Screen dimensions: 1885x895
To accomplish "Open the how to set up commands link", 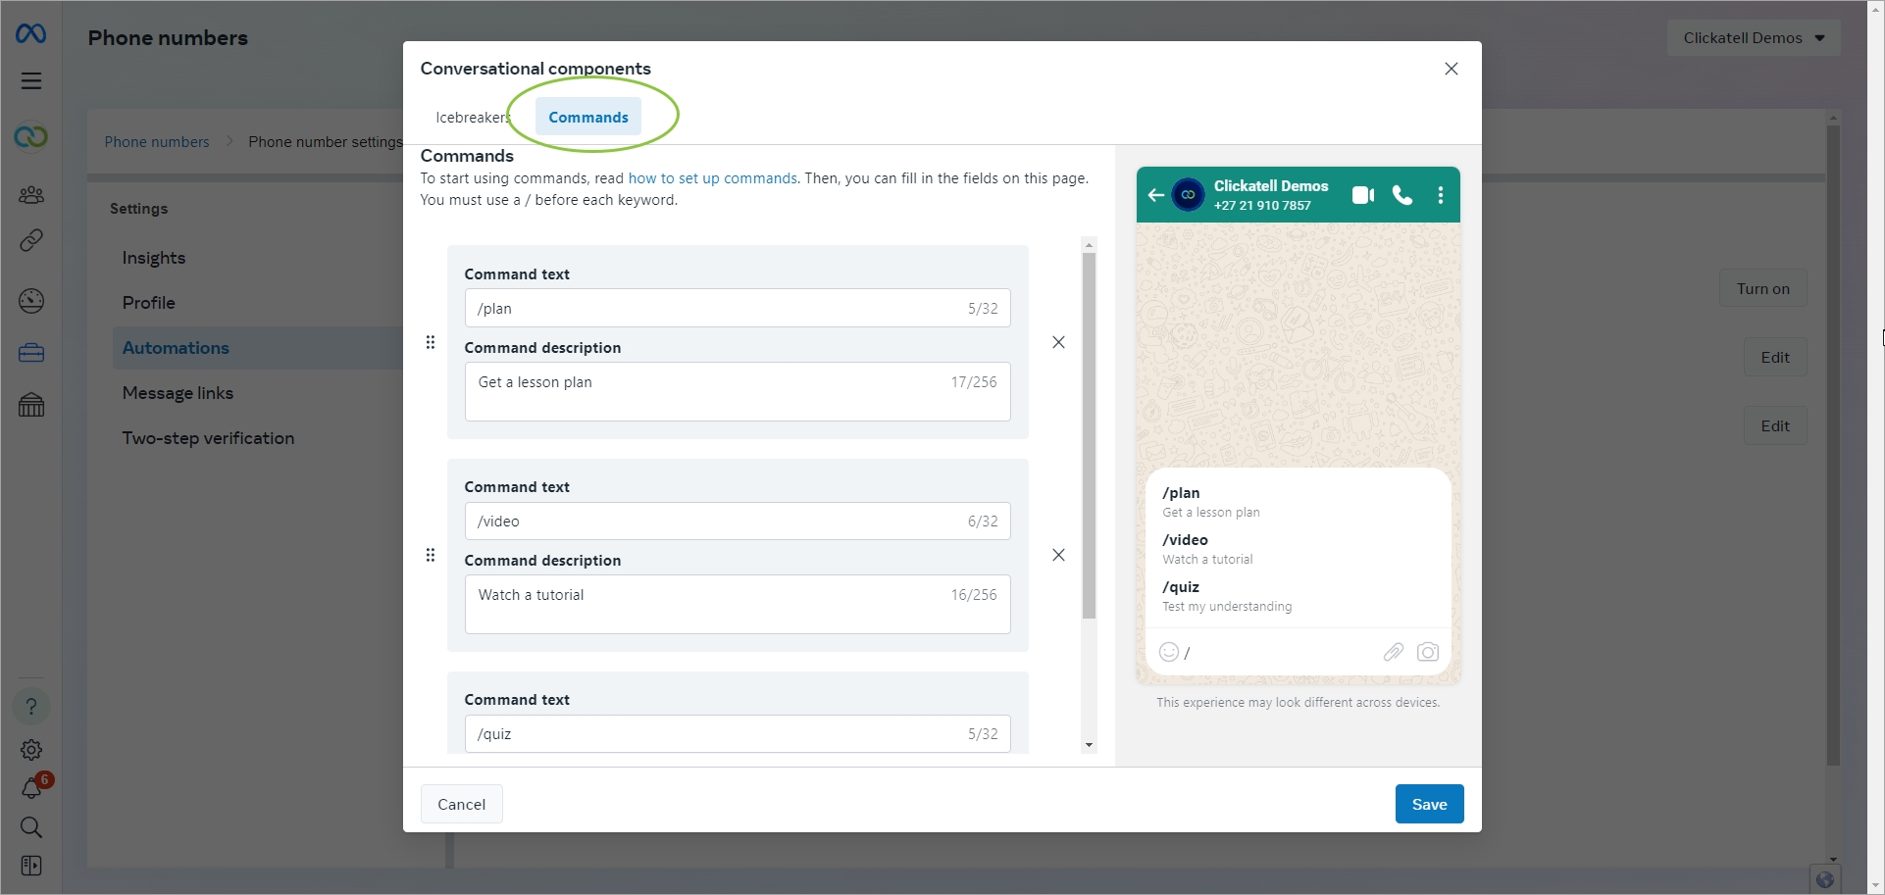I will [x=712, y=178].
